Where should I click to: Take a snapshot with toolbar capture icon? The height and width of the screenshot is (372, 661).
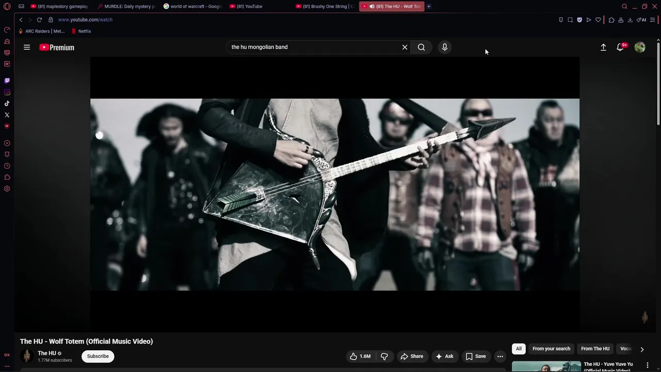(x=570, y=20)
